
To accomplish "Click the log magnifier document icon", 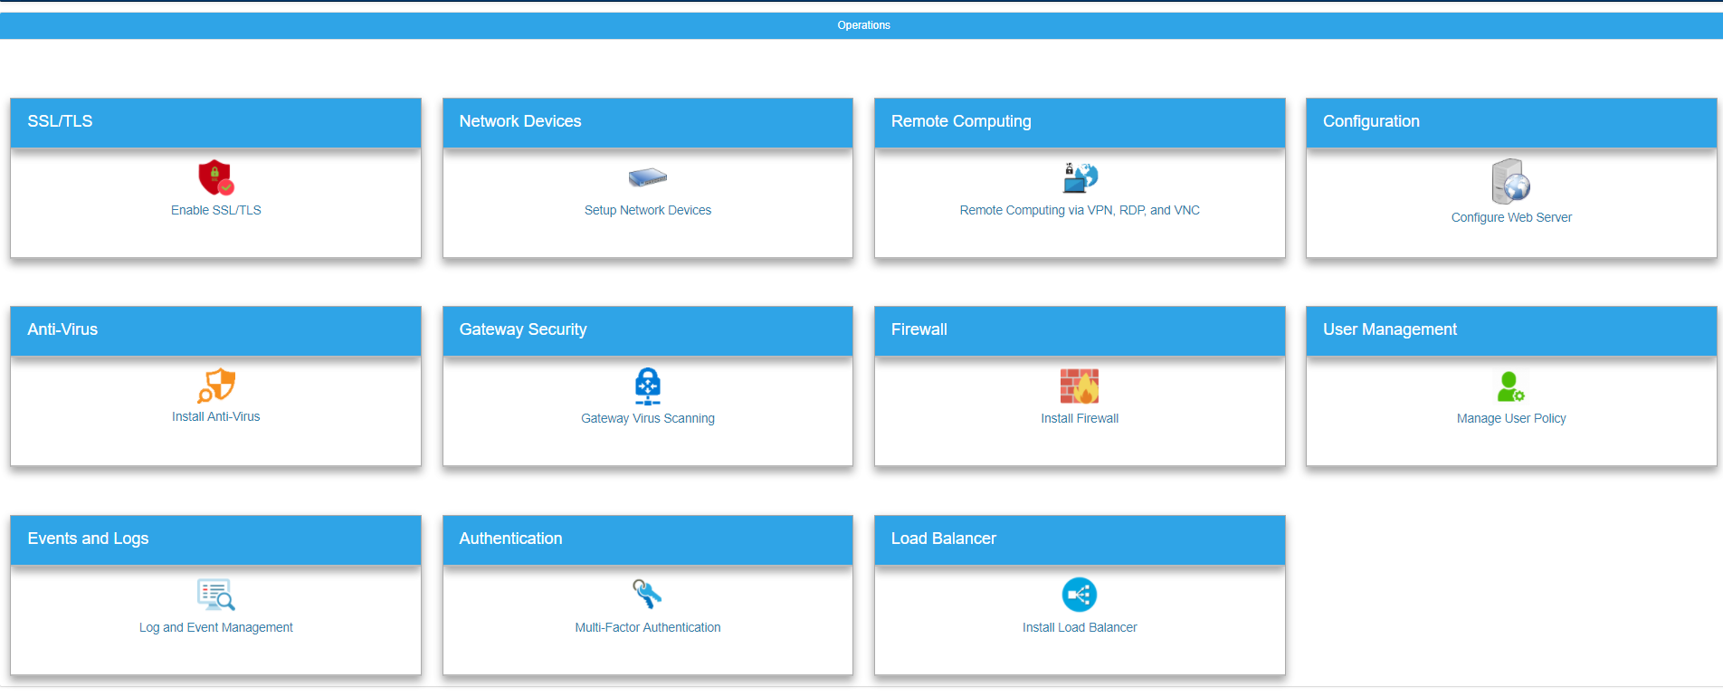I will coord(216,595).
